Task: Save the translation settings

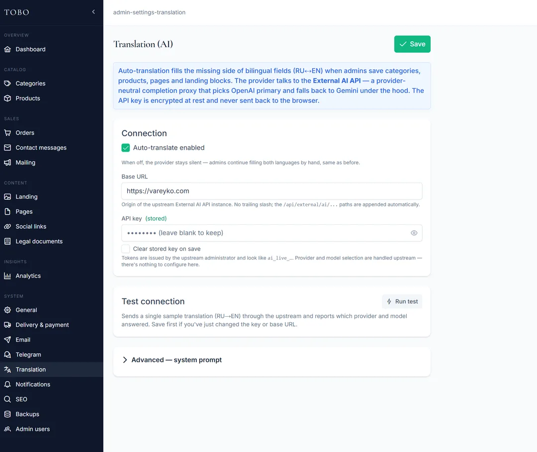Action: coord(412,44)
